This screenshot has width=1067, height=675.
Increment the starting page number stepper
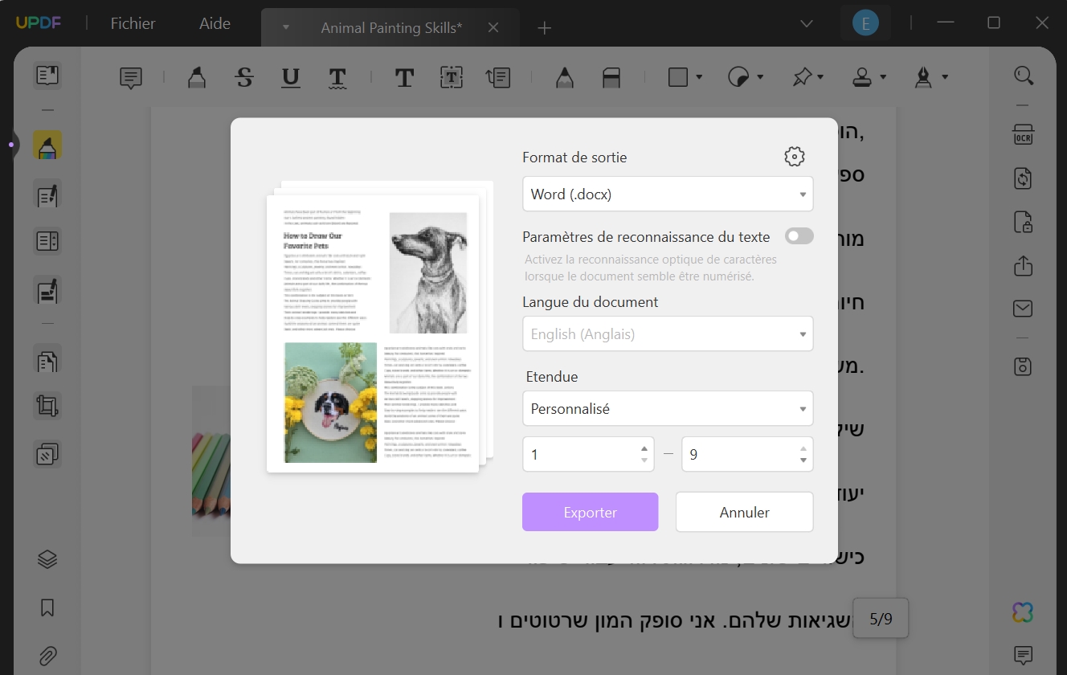pos(643,448)
